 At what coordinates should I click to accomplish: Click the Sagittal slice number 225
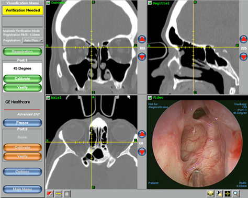click(244, 48)
